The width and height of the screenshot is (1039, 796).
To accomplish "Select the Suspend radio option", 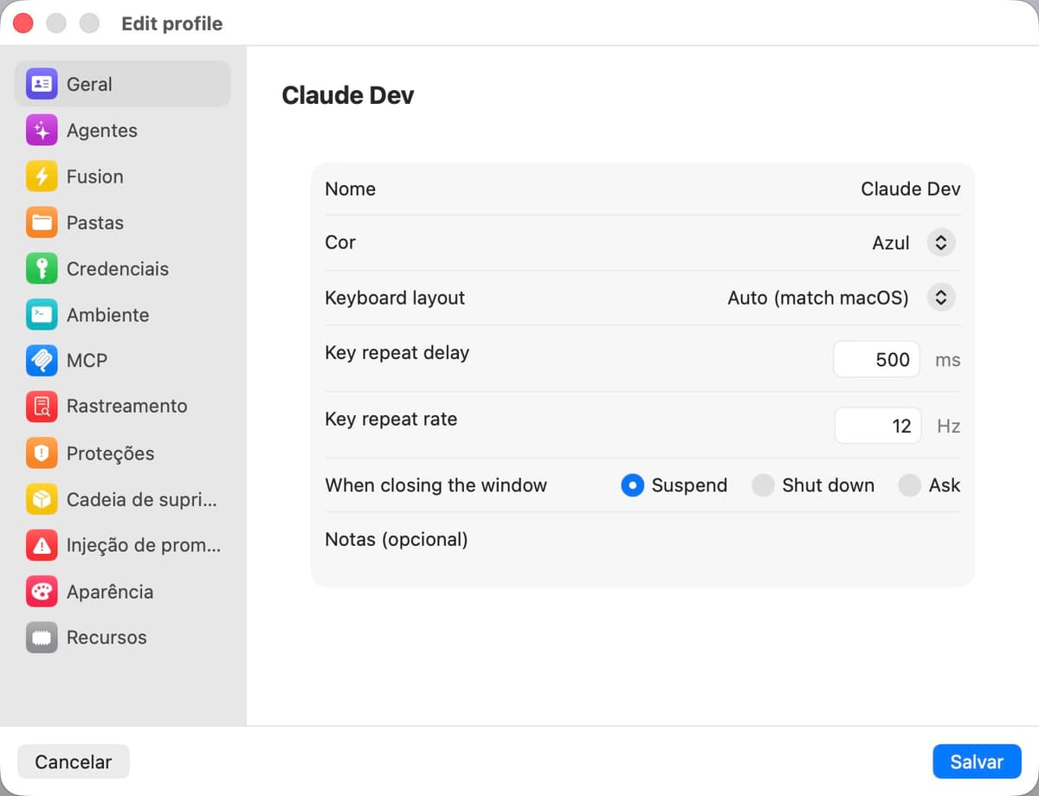I will pyautogui.click(x=633, y=485).
